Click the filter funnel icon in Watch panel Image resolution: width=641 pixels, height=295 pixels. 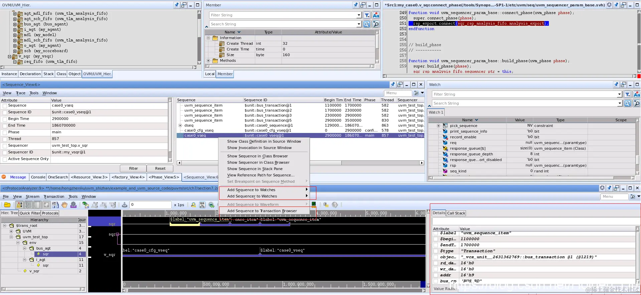tap(627, 95)
